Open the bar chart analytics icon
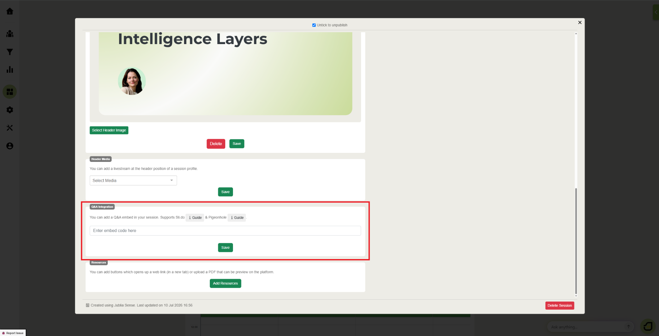The height and width of the screenshot is (336, 659). point(10,70)
